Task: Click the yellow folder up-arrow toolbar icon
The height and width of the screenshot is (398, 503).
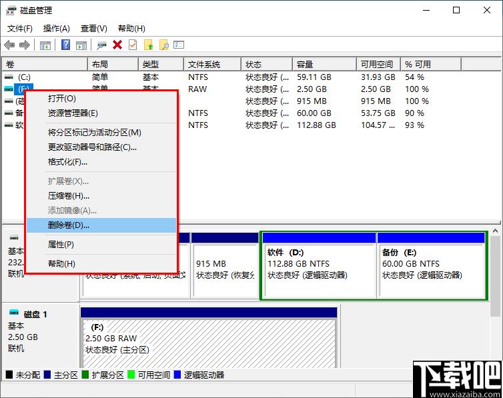Action: pyautogui.click(x=149, y=45)
